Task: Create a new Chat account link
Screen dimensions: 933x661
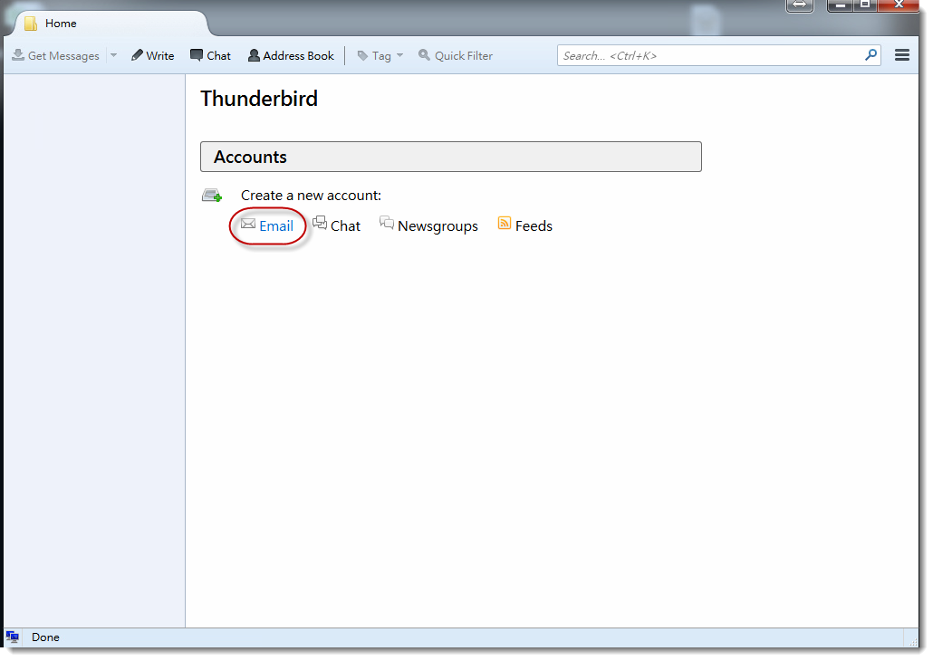Action: 337,225
